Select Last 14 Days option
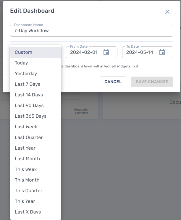 (29, 95)
